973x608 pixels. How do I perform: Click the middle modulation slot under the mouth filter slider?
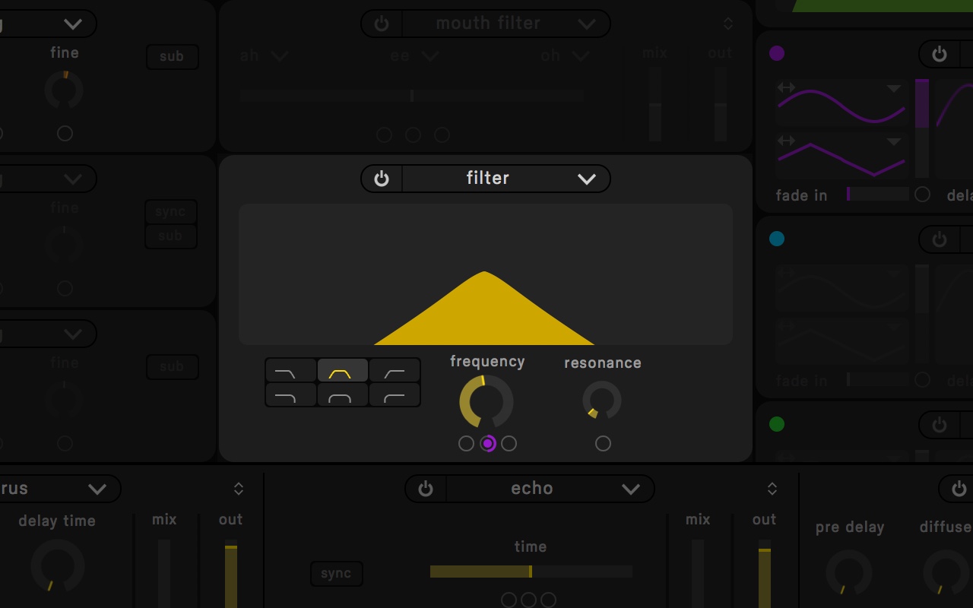(413, 135)
